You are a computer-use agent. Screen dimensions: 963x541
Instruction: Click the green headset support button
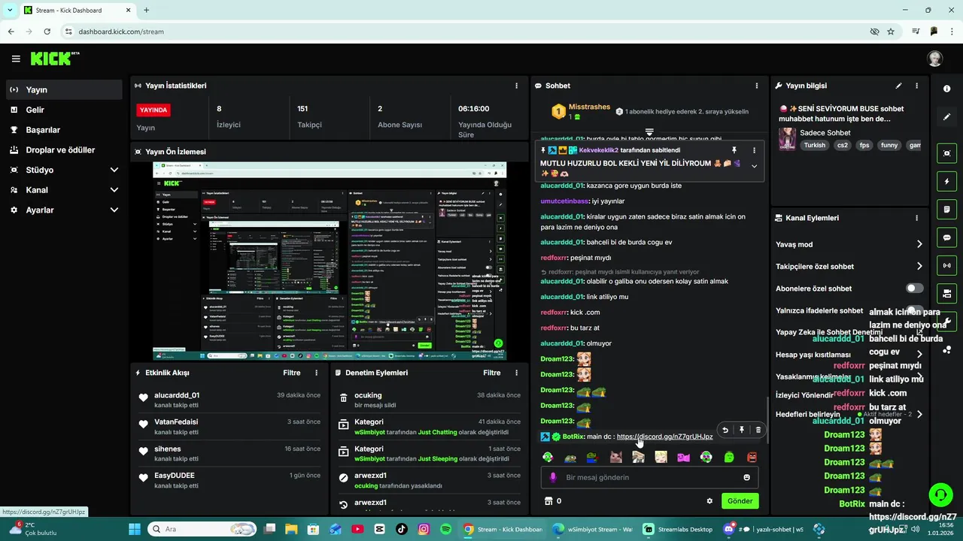[940, 494]
